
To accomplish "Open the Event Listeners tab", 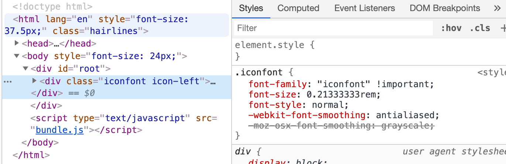I will coord(364,8).
